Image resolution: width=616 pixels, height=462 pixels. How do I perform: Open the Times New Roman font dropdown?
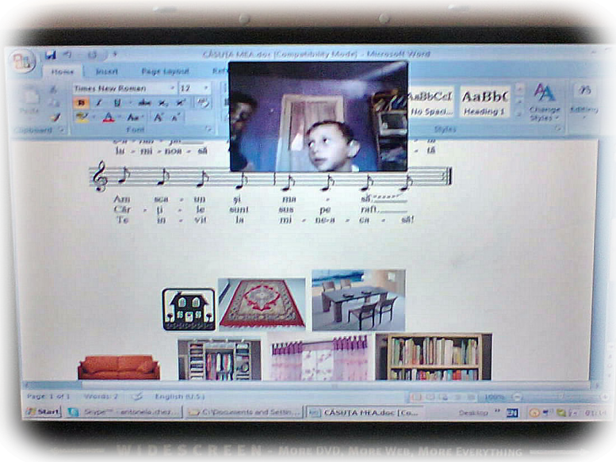pyautogui.click(x=172, y=88)
